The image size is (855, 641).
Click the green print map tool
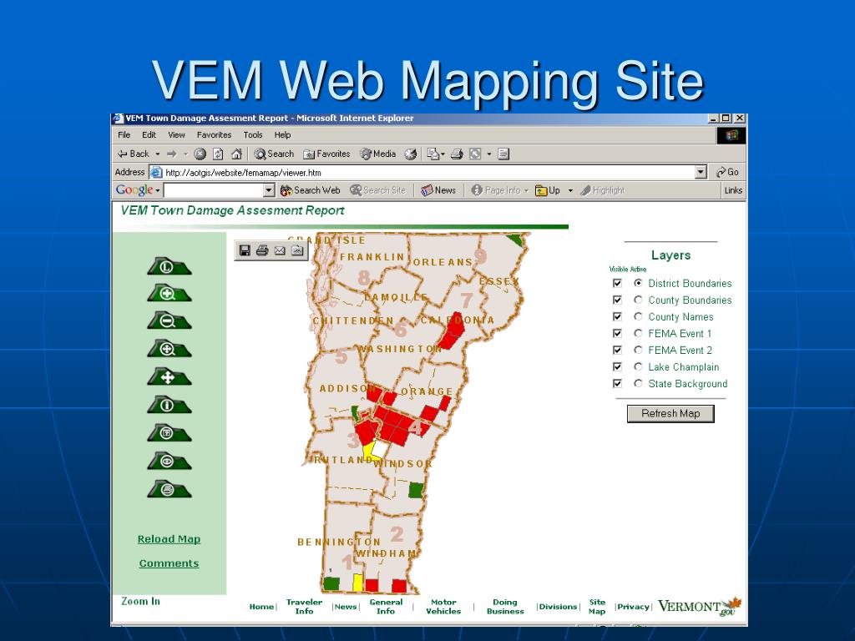point(169,489)
